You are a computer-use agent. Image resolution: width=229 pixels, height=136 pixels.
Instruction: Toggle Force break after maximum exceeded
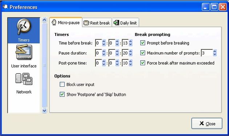tap(142, 63)
